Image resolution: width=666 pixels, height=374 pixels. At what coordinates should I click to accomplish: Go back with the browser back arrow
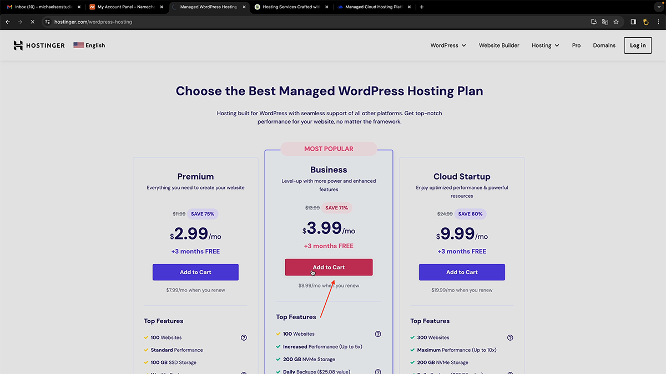coord(8,22)
